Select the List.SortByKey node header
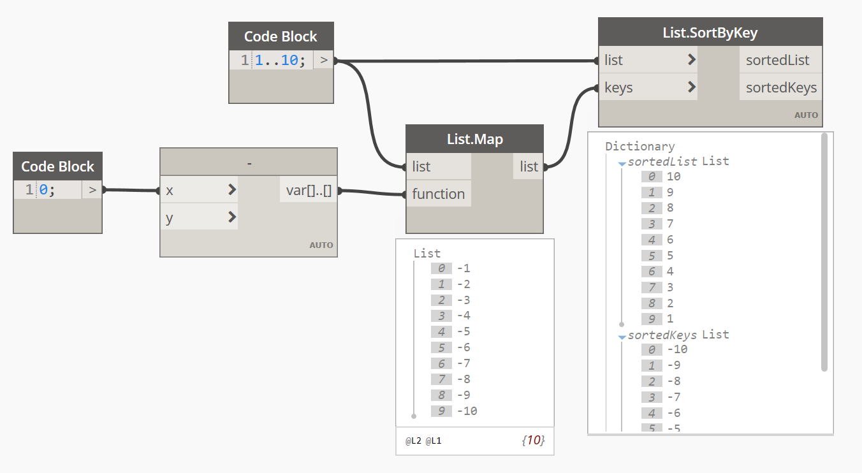 click(710, 32)
